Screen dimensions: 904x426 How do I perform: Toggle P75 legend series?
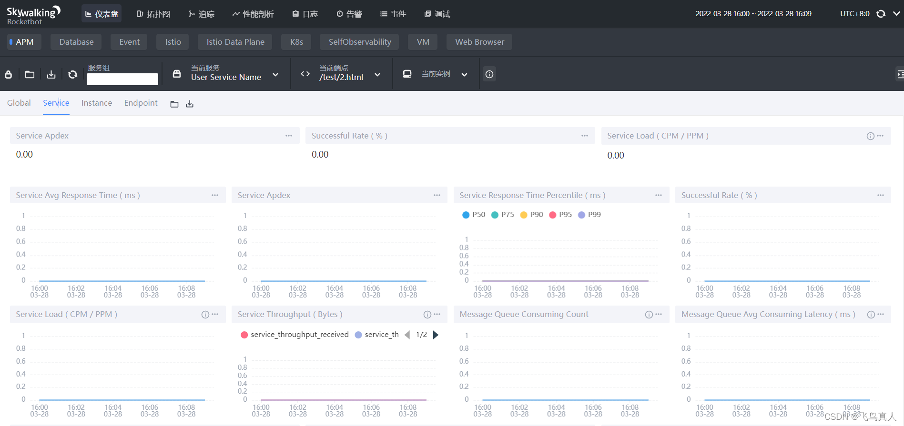click(x=503, y=215)
